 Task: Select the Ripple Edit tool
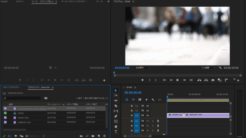tap(116, 101)
